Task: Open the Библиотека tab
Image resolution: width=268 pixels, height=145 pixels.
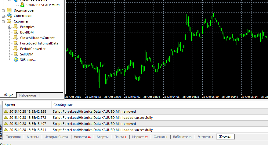Action: (182, 137)
